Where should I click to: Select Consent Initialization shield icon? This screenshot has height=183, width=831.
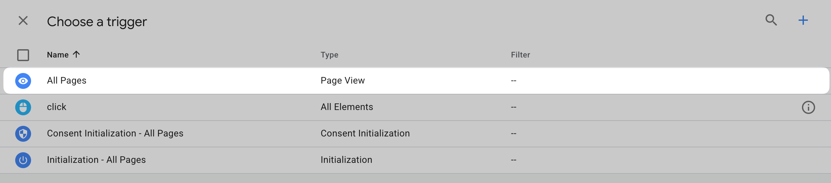click(x=23, y=134)
